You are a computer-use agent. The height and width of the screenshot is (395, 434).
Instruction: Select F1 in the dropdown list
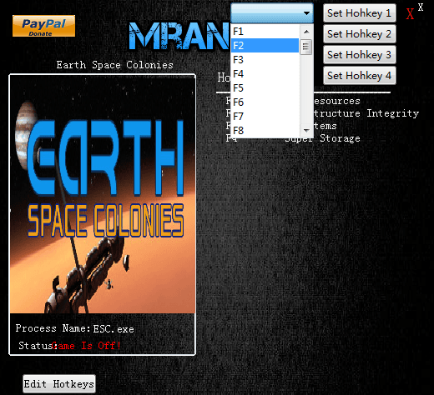pos(265,31)
